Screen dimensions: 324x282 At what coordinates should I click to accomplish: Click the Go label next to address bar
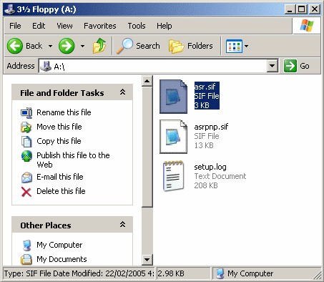pyautogui.click(x=305, y=66)
